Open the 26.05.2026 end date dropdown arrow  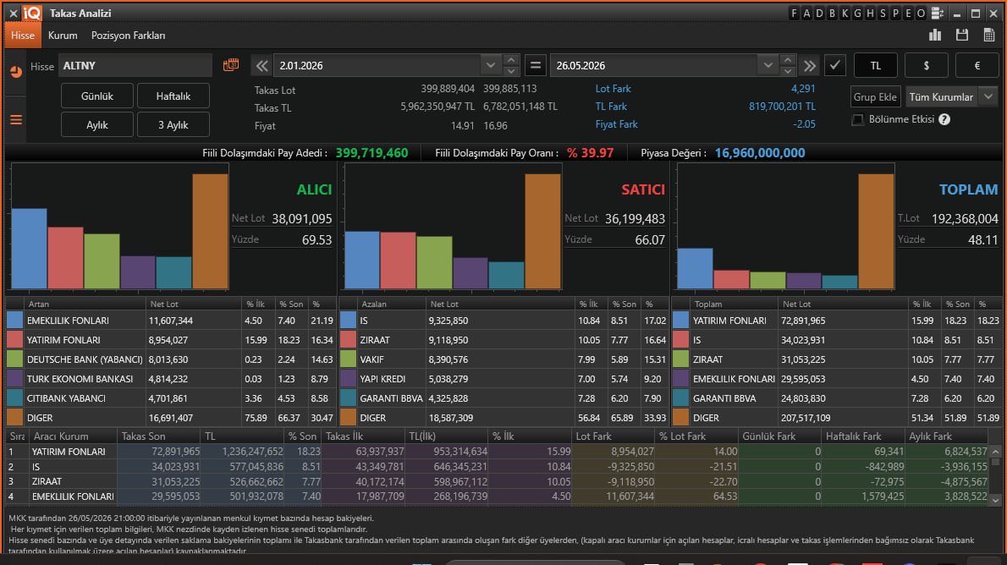click(768, 65)
